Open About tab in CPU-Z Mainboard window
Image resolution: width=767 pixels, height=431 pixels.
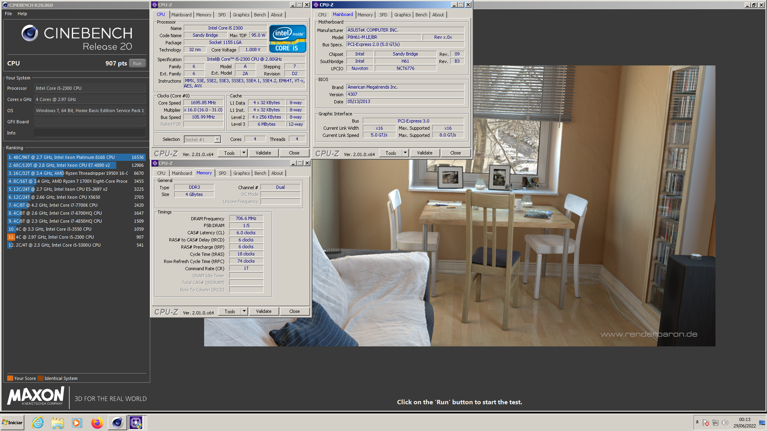pos(438,15)
